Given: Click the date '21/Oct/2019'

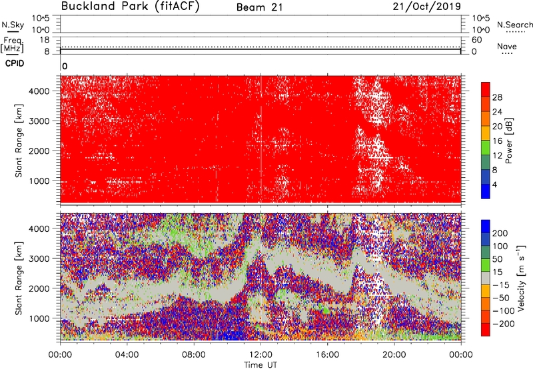Looking at the screenshot, I should pos(427,7).
